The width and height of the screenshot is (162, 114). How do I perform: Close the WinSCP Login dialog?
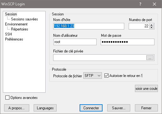(x=154, y=4)
